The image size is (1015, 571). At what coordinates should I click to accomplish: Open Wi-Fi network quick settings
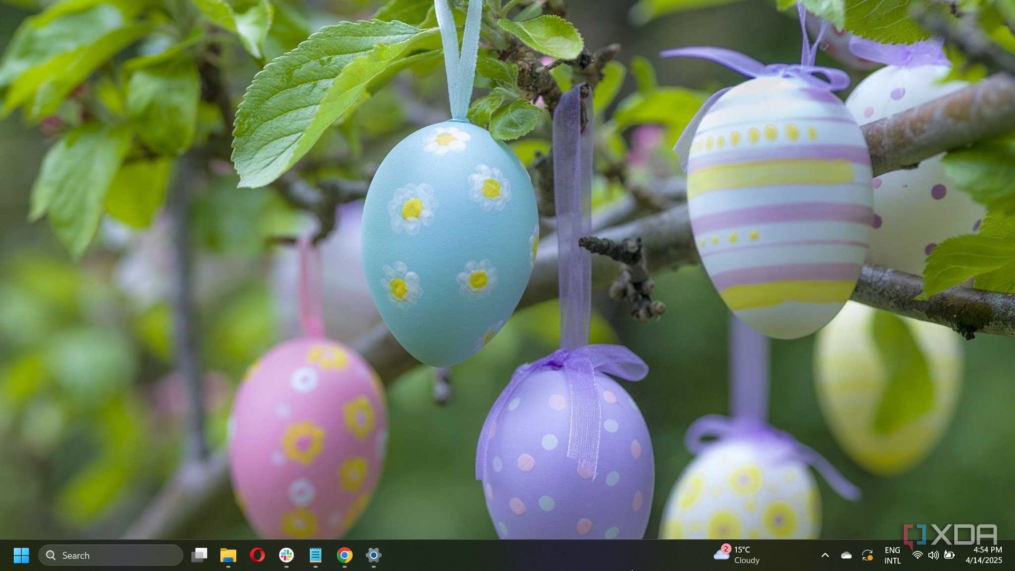pyautogui.click(x=918, y=555)
